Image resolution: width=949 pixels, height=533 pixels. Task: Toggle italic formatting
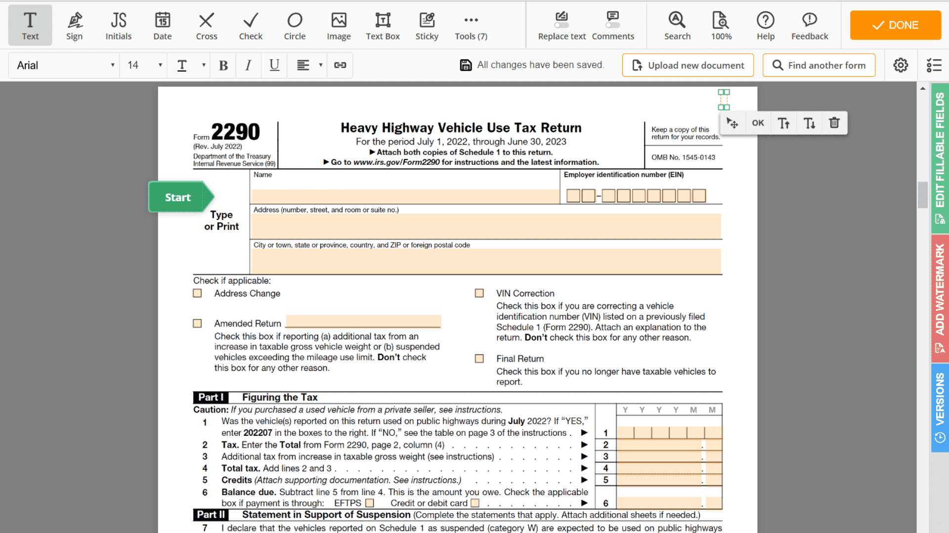[249, 65]
